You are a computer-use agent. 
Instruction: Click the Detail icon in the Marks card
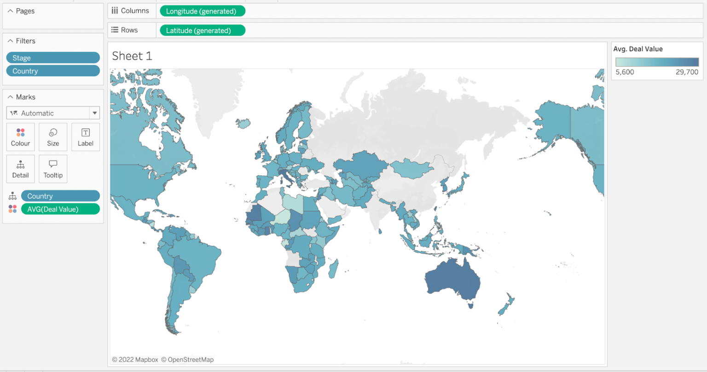click(20, 169)
